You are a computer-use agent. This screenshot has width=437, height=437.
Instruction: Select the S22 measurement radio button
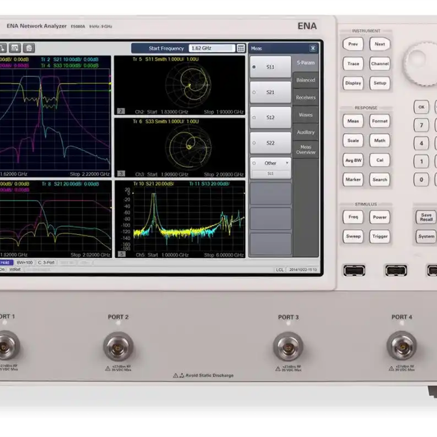[254, 143]
